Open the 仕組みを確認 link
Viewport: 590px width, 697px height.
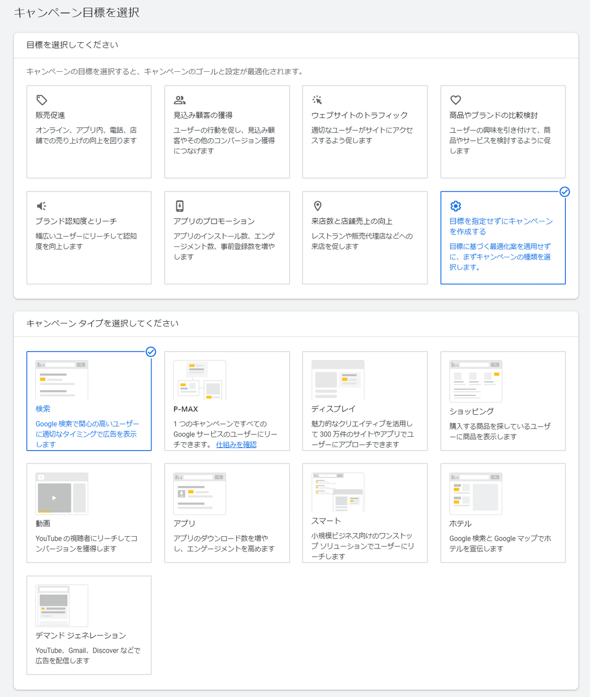click(x=236, y=444)
